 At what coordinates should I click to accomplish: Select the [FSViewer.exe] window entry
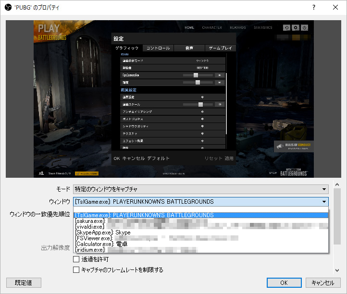click(200, 238)
